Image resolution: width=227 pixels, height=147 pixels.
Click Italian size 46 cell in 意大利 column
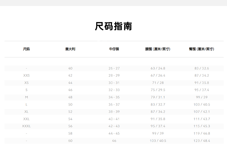pos(70,90)
